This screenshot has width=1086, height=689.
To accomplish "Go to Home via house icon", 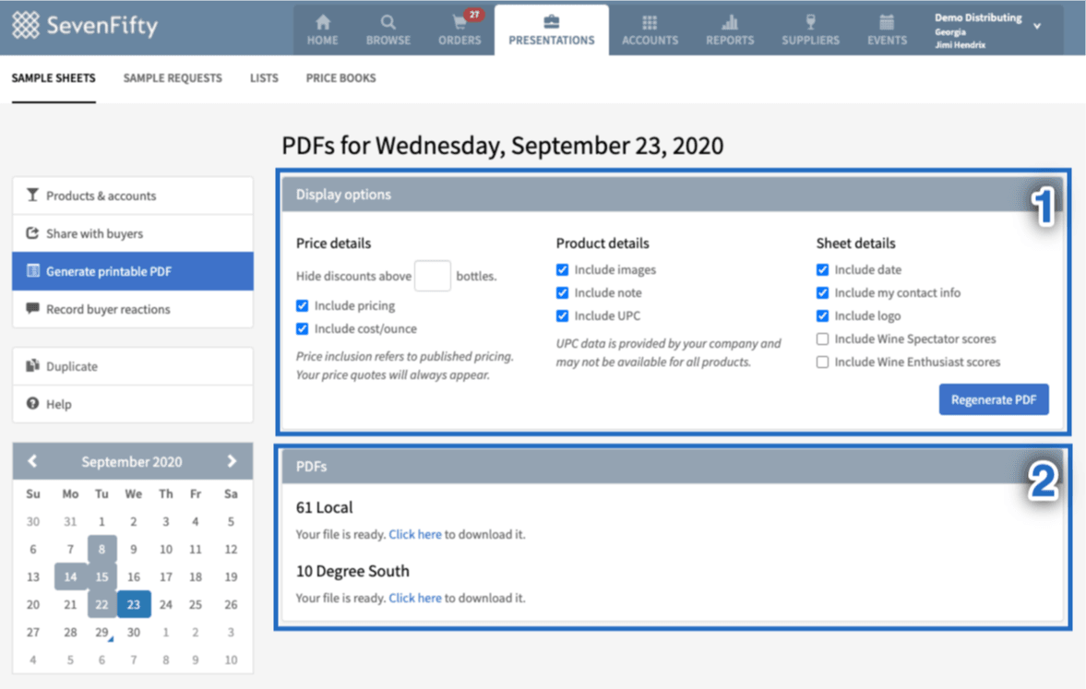I will click(323, 22).
